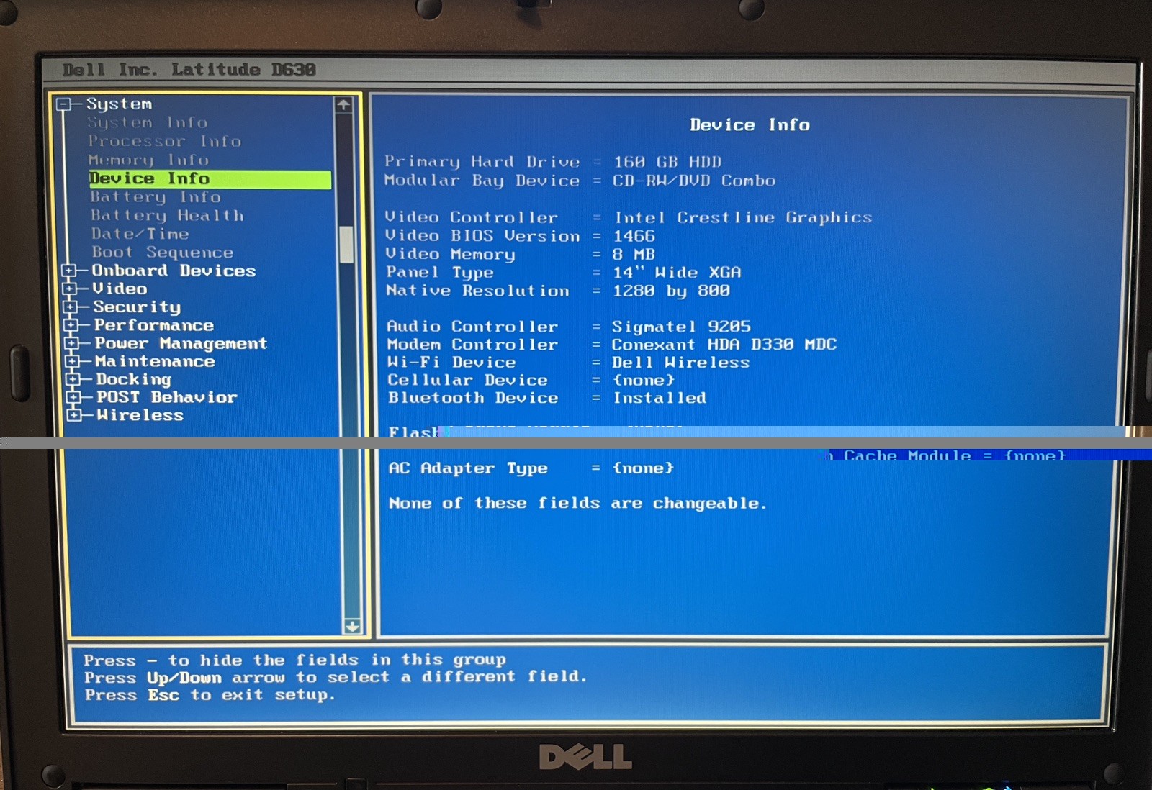This screenshot has height=790, width=1152.
Task: Click the Device Info heading
Action: point(750,125)
